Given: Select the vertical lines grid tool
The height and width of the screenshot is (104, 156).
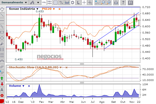Looking at the screenshot, I should [2, 49].
